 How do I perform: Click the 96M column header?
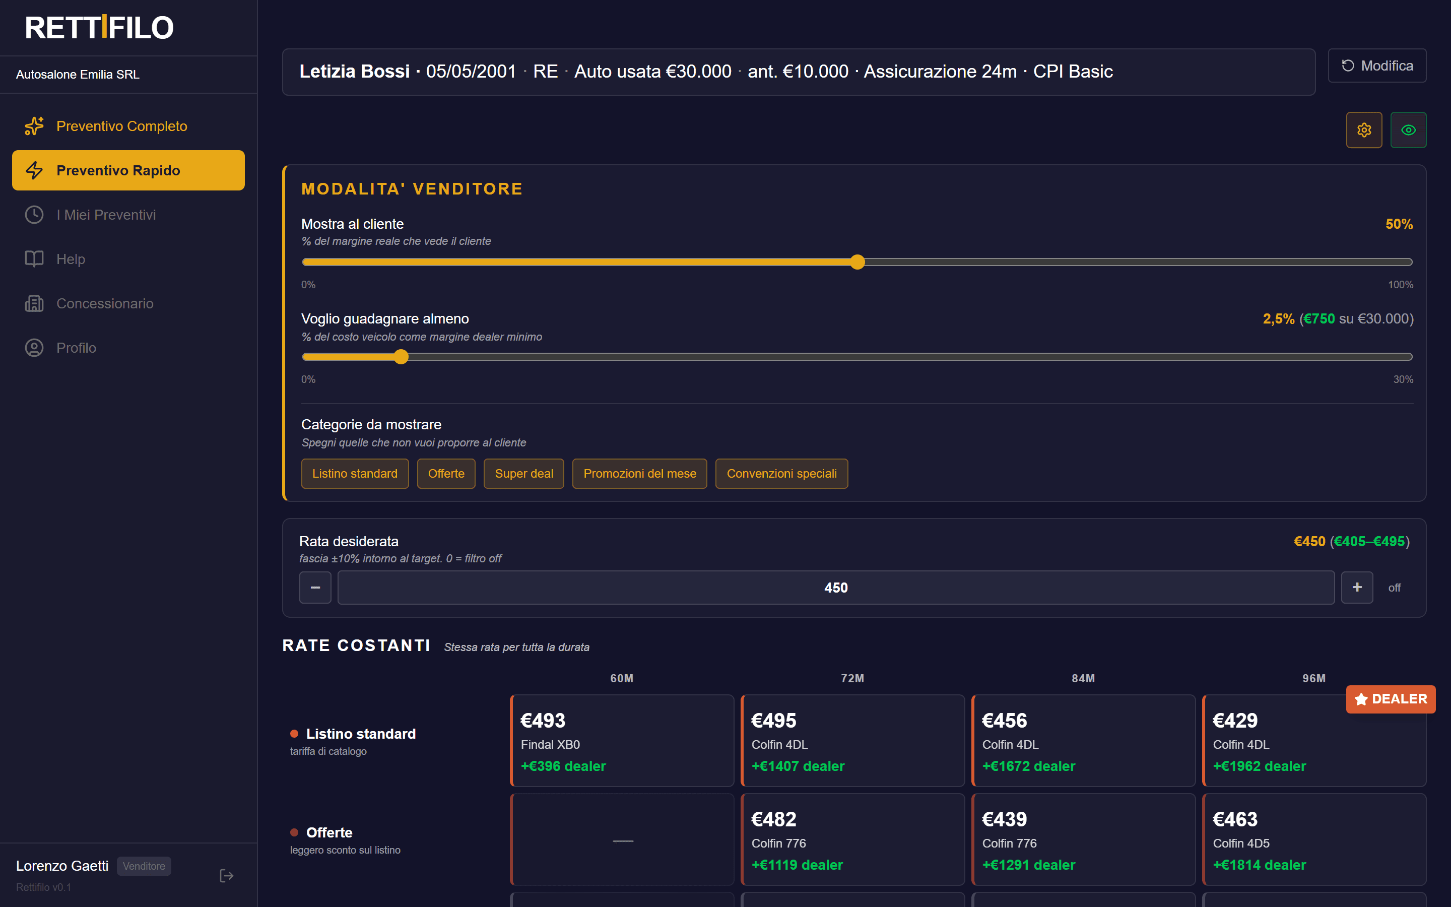pyautogui.click(x=1314, y=678)
